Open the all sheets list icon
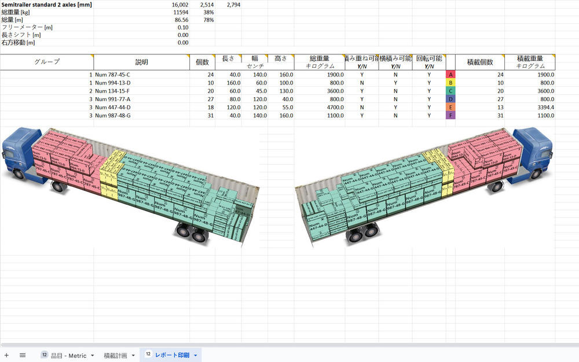The image size is (579, 362). (23, 355)
